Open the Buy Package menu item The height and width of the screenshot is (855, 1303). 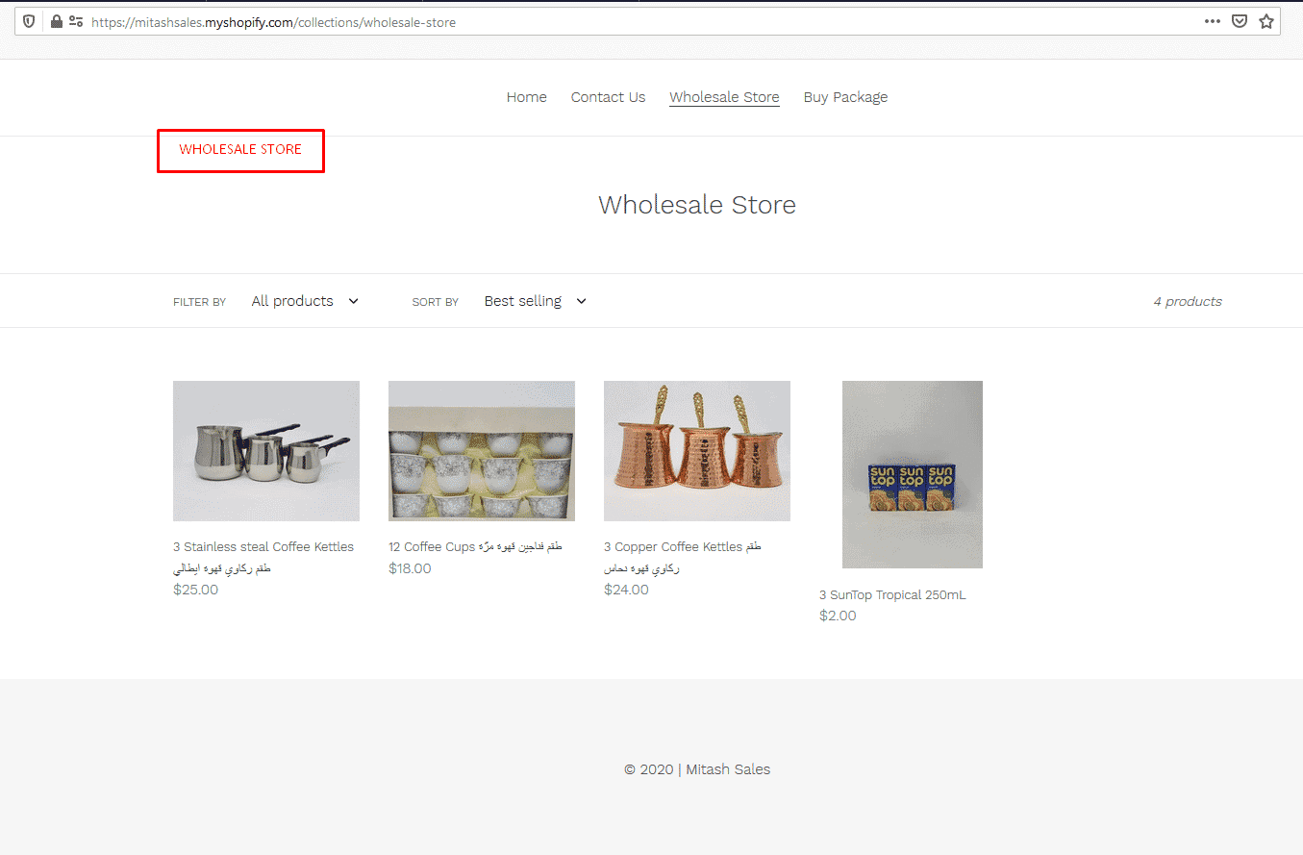[x=845, y=97]
